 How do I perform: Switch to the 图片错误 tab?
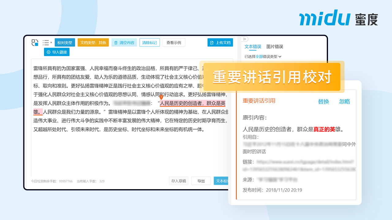(274, 47)
